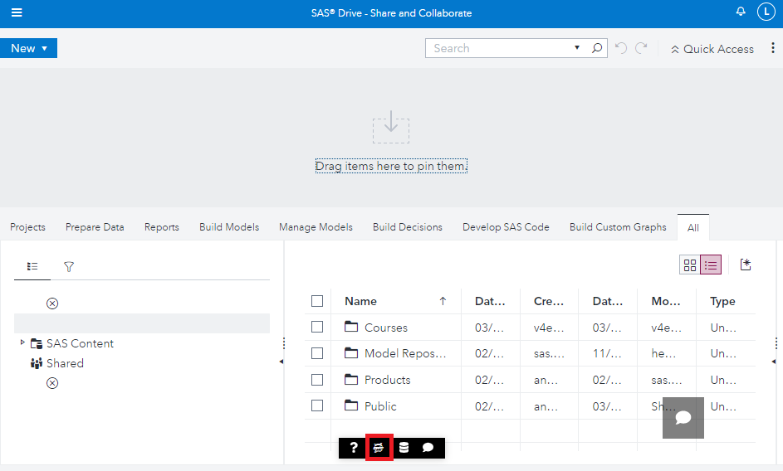The width and height of the screenshot is (783, 471).
Task: Check the Courses folder checkbox
Action: [x=317, y=328]
